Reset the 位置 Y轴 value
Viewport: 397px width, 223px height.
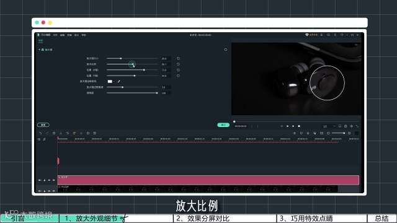click(x=178, y=76)
